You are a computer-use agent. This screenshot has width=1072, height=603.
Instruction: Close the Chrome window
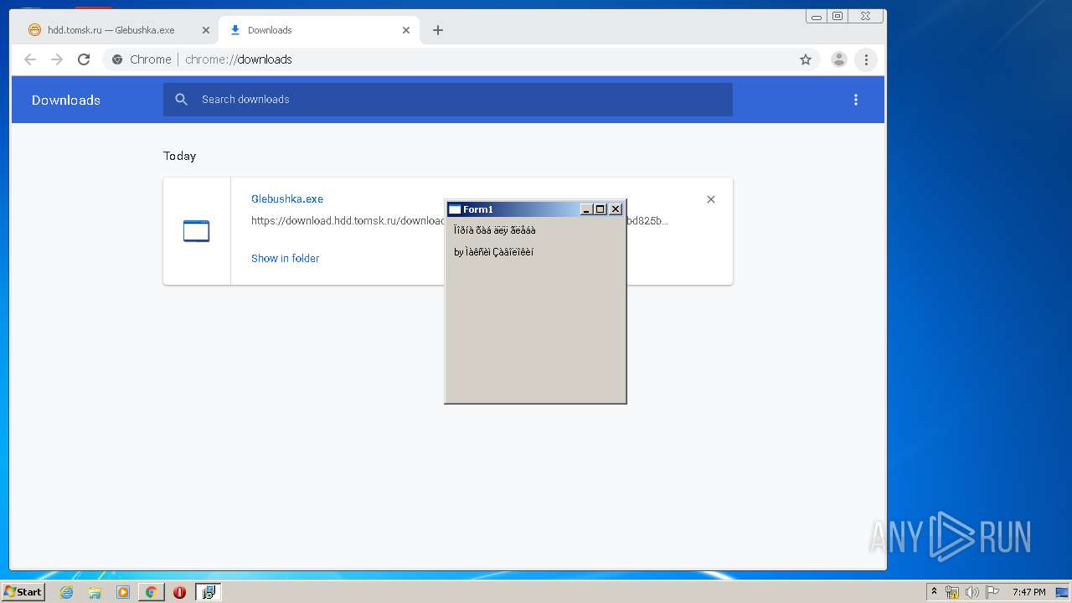point(865,16)
